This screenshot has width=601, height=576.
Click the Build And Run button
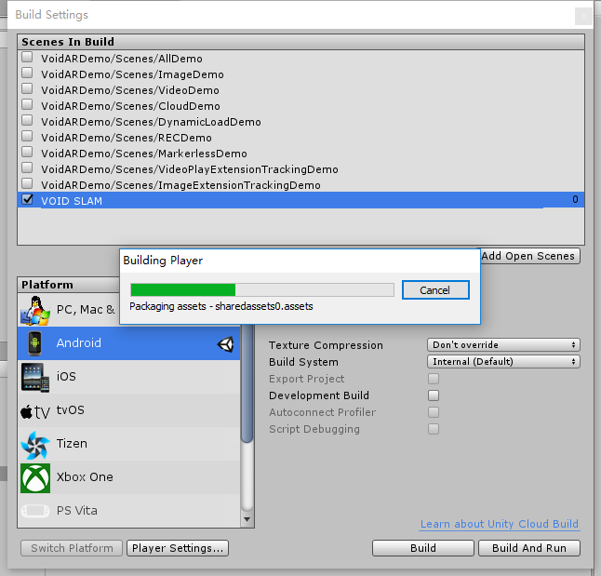pyautogui.click(x=529, y=548)
